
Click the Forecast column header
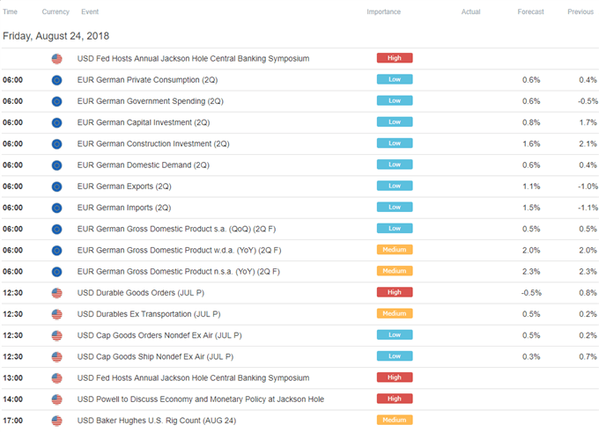click(x=530, y=11)
